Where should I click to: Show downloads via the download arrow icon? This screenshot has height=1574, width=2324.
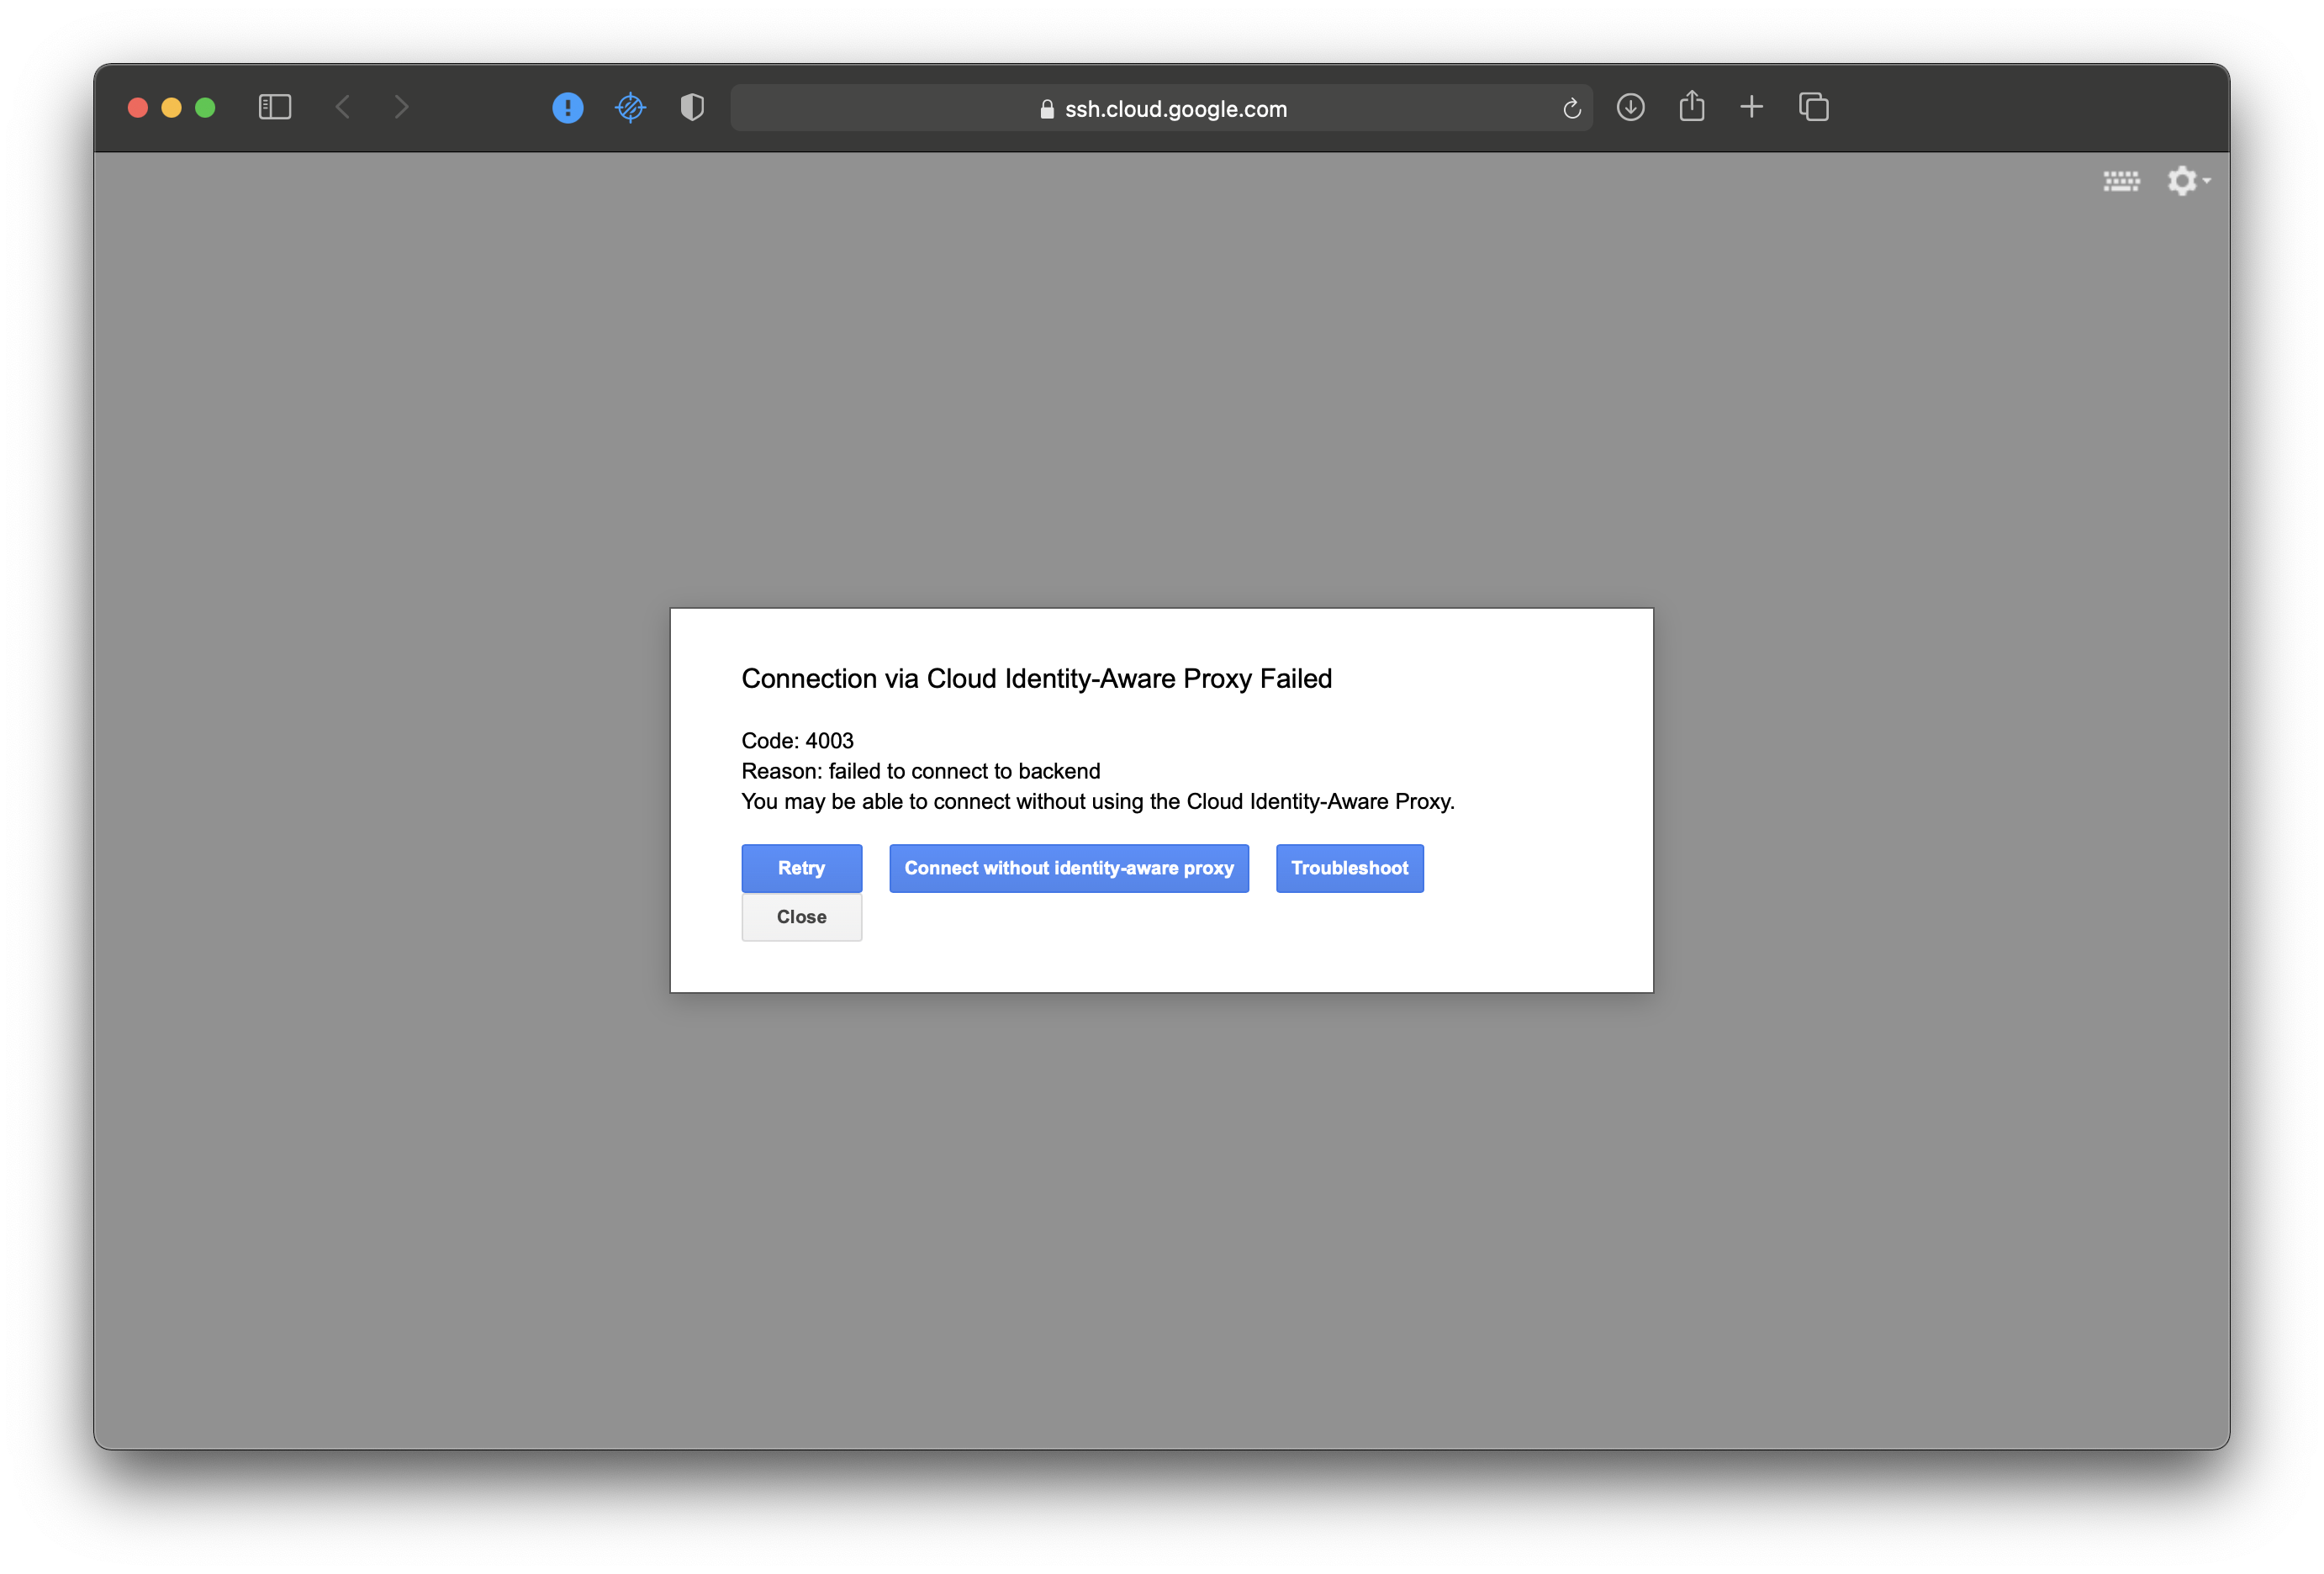click(x=1630, y=107)
